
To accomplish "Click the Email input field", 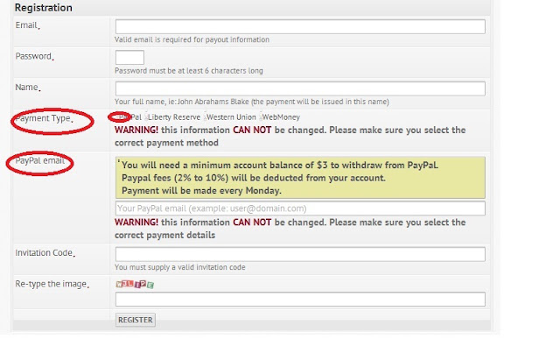I will tap(300, 27).
